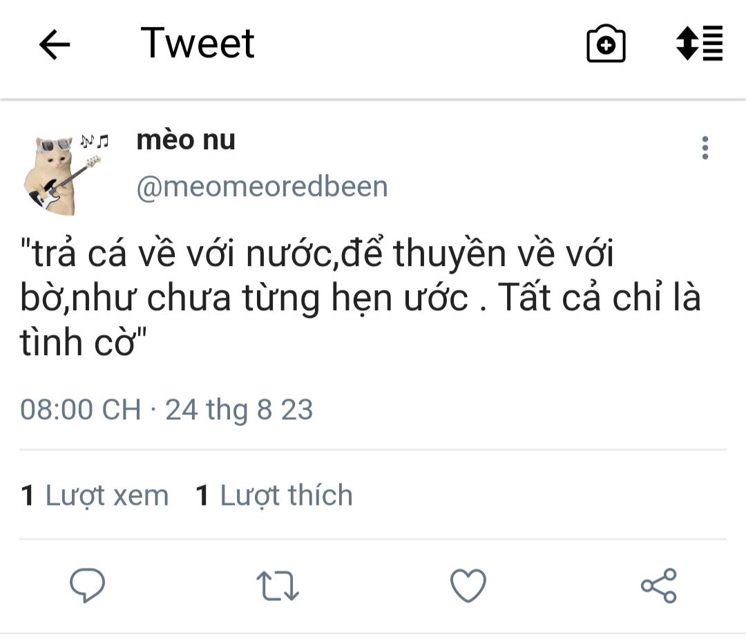The width and height of the screenshot is (746, 639).
Task: Click the date "24 thg 8 23"
Action: (x=239, y=410)
